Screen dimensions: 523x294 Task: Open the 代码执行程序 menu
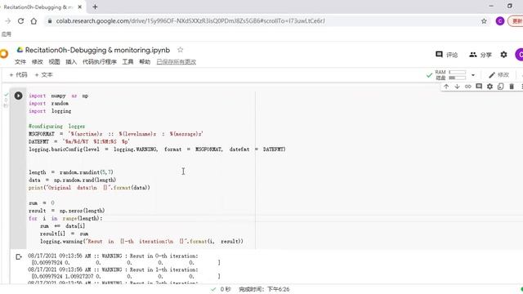point(100,62)
